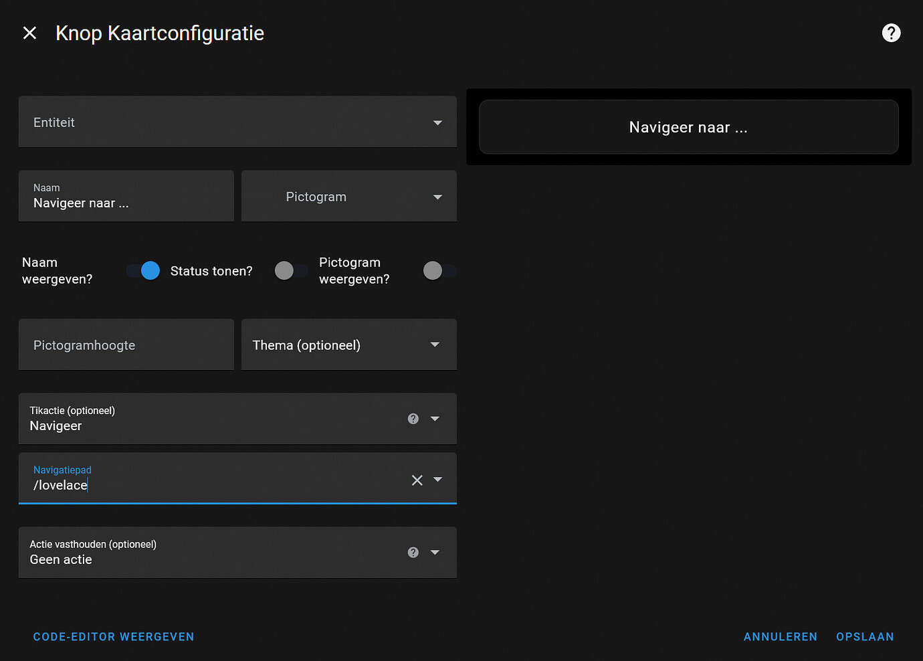The image size is (923, 661).
Task: Click the dropdown arrow next to Navigatiepad
Action: (438, 480)
